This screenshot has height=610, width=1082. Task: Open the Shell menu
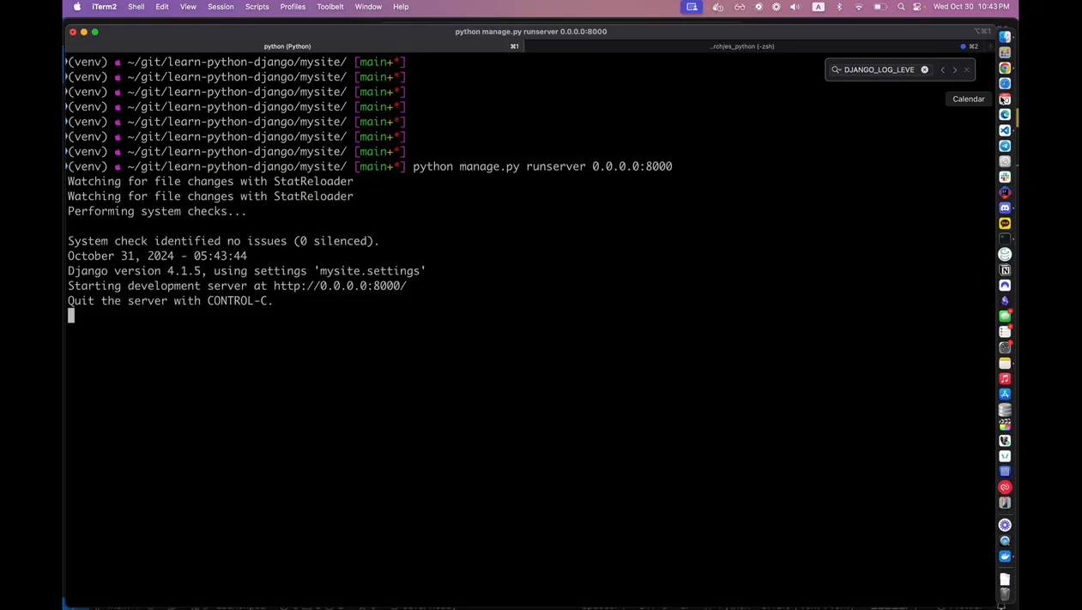pyautogui.click(x=136, y=7)
